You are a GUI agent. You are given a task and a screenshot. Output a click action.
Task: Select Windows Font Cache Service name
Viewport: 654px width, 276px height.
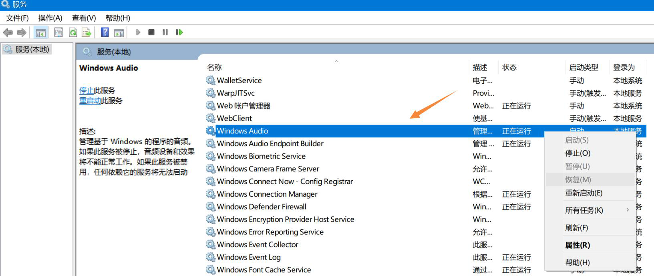pyautogui.click(x=264, y=270)
